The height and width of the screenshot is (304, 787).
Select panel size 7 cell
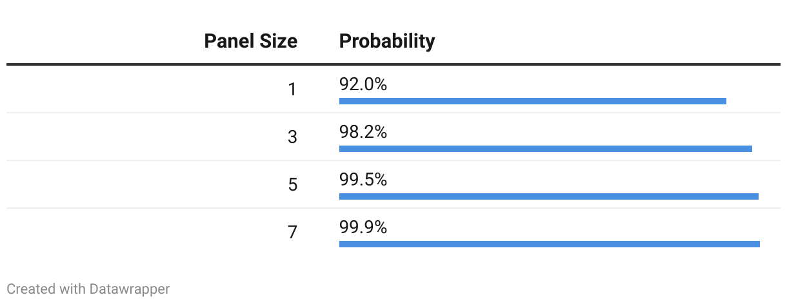[x=293, y=233]
